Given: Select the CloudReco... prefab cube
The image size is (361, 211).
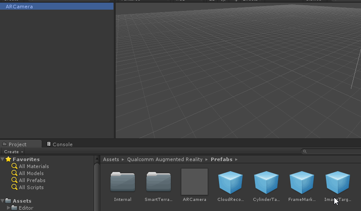Looking at the screenshot, I should tap(230, 182).
